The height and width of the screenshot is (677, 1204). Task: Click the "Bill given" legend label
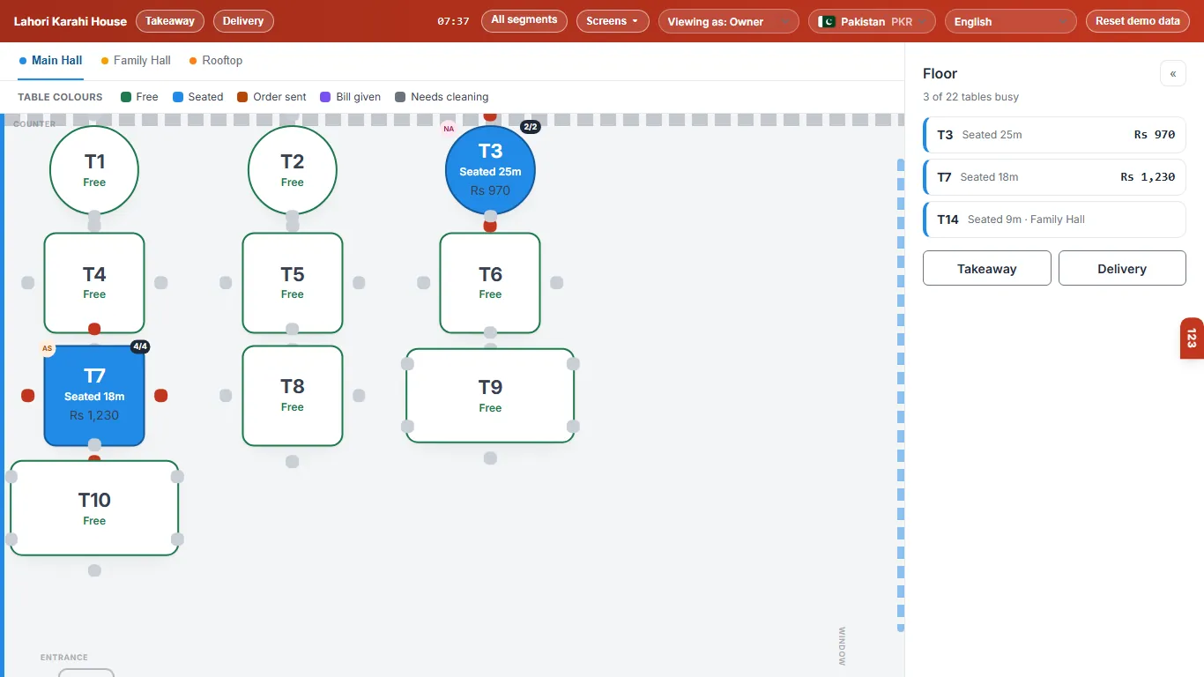coord(358,97)
